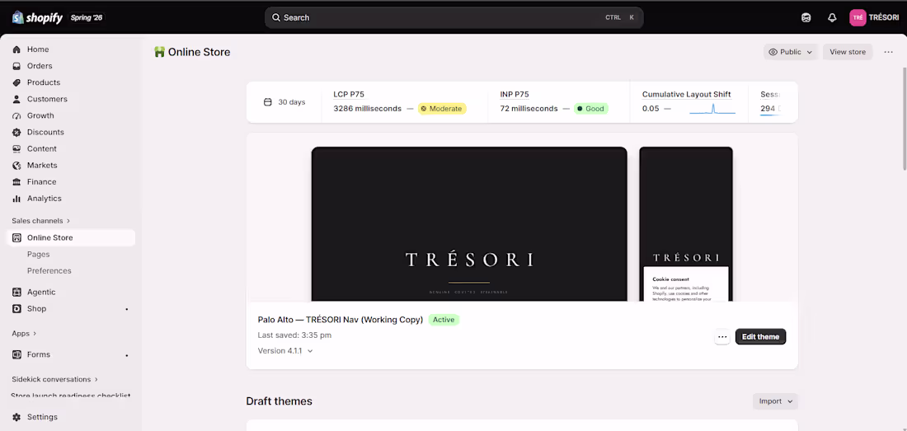907x431 pixels.
Task: Open the Sidekick assistant icon in top bar
Action: tap(806, 18)
